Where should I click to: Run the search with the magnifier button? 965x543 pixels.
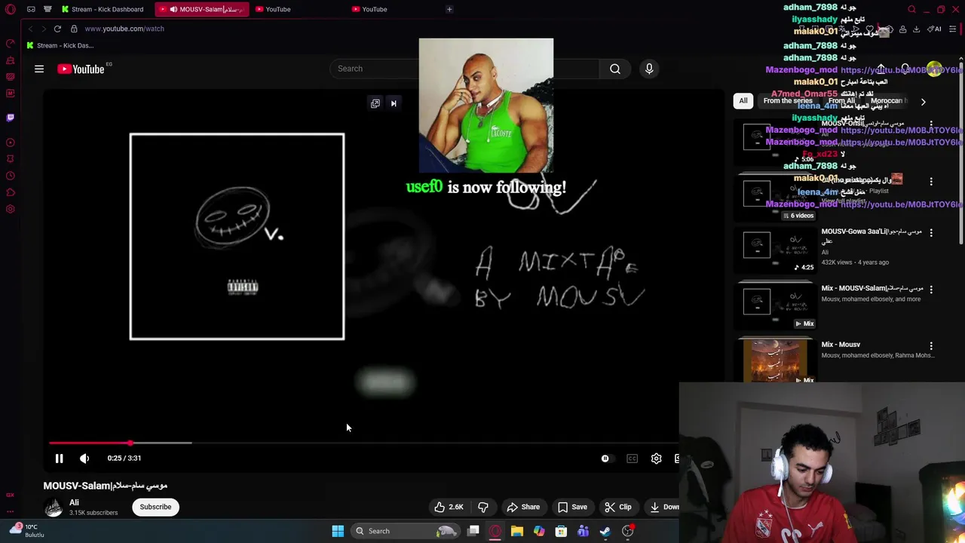pos(615,69)
